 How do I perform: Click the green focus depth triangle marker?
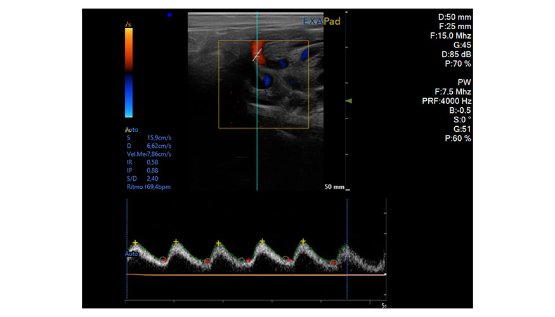pyautogui.click(x=349, y=101)
